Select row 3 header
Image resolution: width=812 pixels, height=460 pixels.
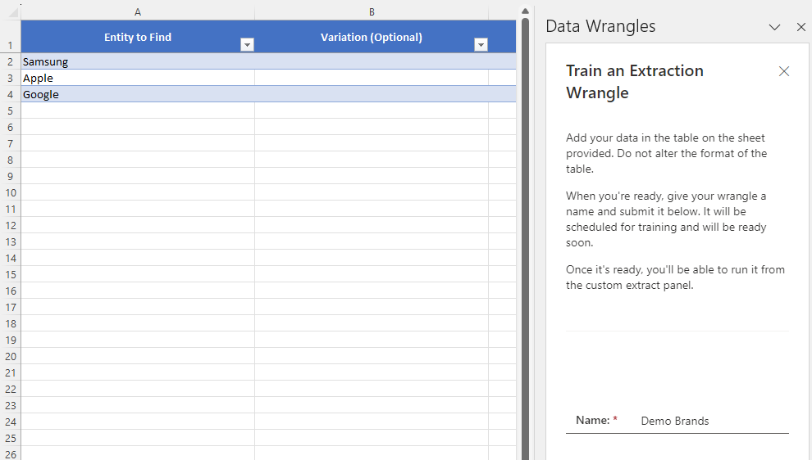tap(11, 78)
